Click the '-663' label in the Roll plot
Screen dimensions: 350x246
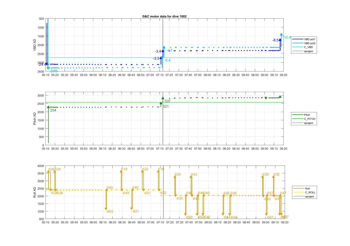click(109, 212)
